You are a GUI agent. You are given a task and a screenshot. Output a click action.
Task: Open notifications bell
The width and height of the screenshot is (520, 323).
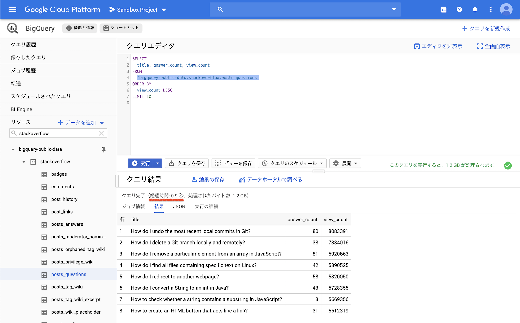pyautogui.click(x=475, y=10)
